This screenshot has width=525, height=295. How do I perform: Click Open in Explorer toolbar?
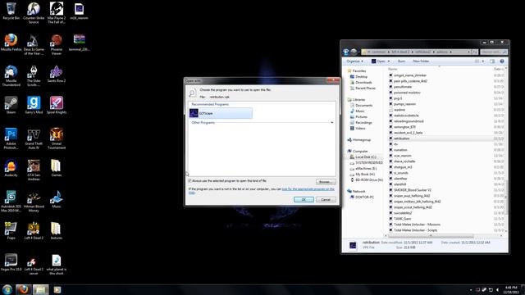(x=378, y=61)
